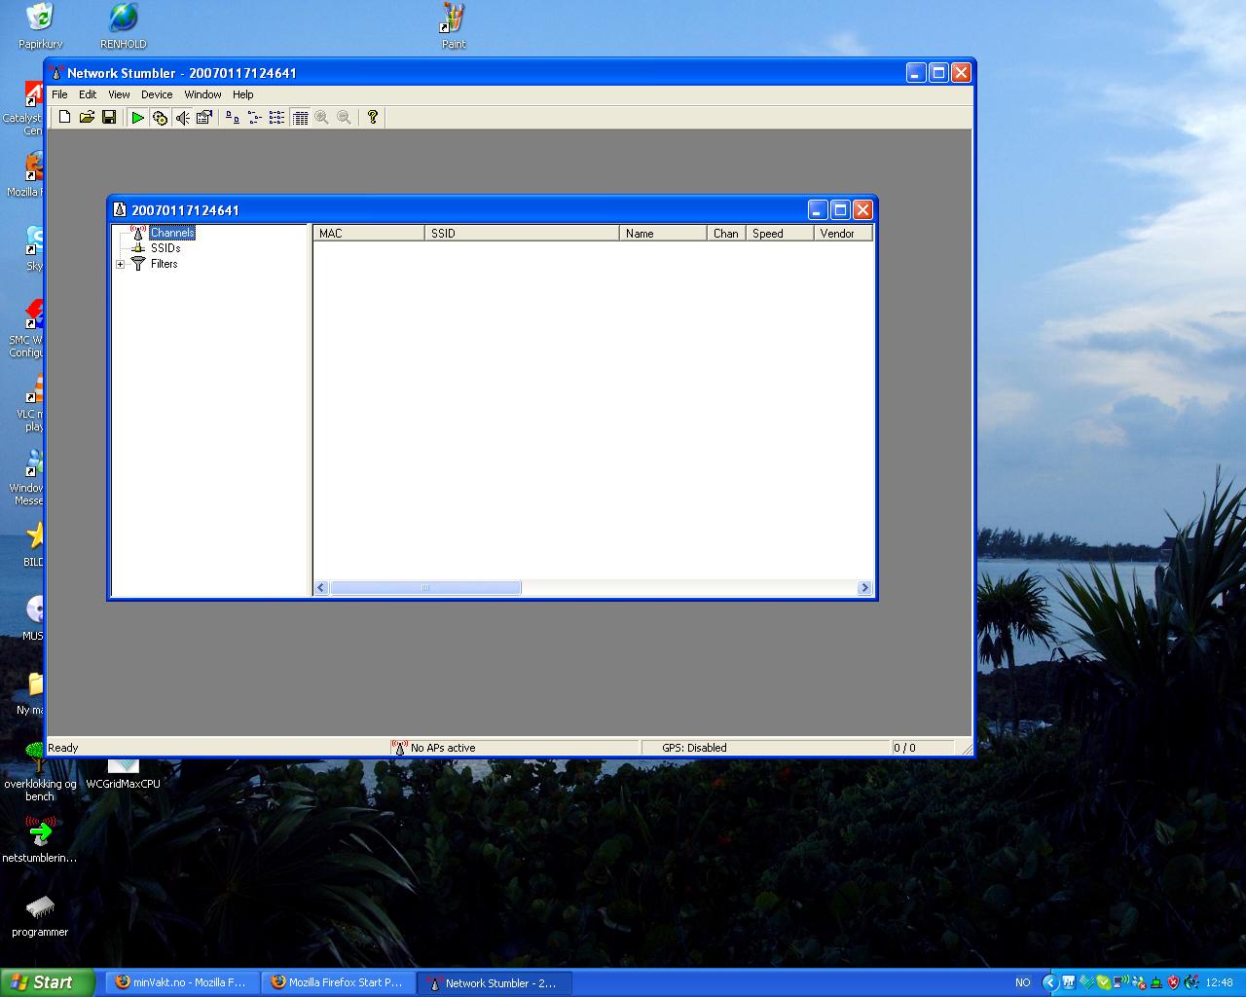The height and width of the screenshot is (997, 1246).
Task: Save the scan with the floppy disk icon
Action: coord(109,117)
